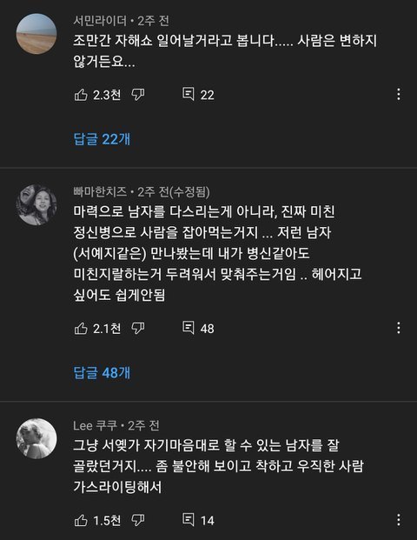Expand the 답글 48개 replies
The image size is (417, 540).
click(103, 373)
